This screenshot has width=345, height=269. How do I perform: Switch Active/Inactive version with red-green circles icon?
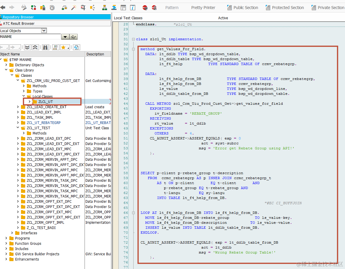[x=34, y=8]
